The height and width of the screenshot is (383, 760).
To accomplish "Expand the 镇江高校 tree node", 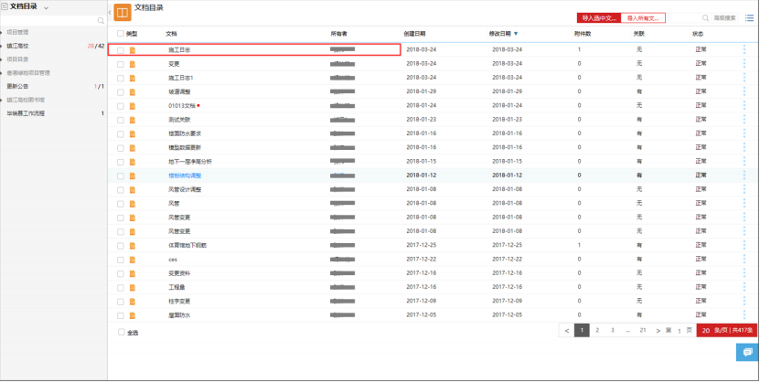I will 2,46.
